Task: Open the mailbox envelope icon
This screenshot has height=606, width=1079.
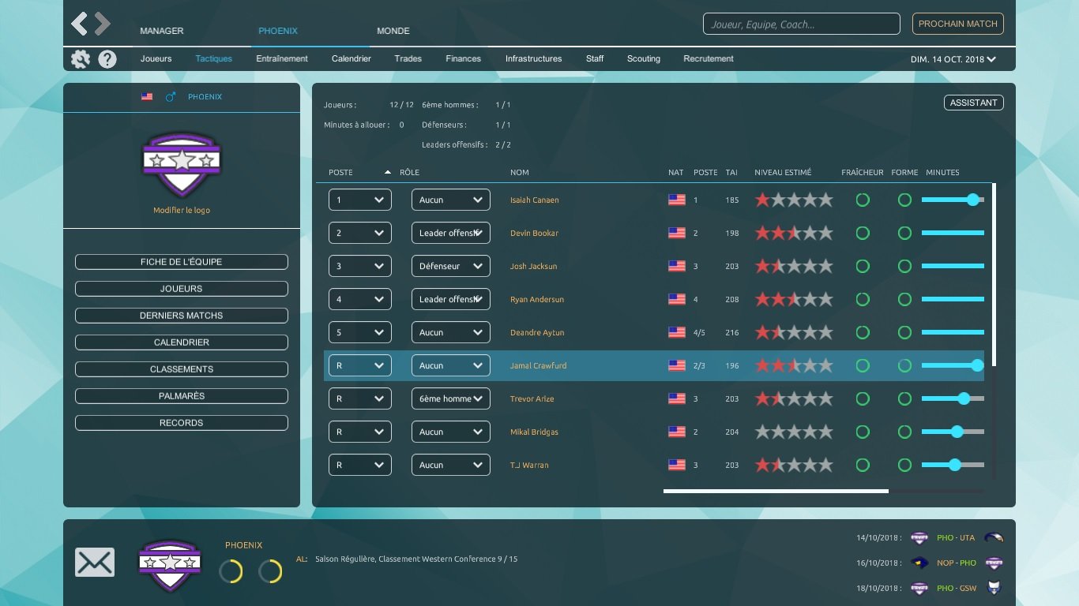Action: [95, 563]
